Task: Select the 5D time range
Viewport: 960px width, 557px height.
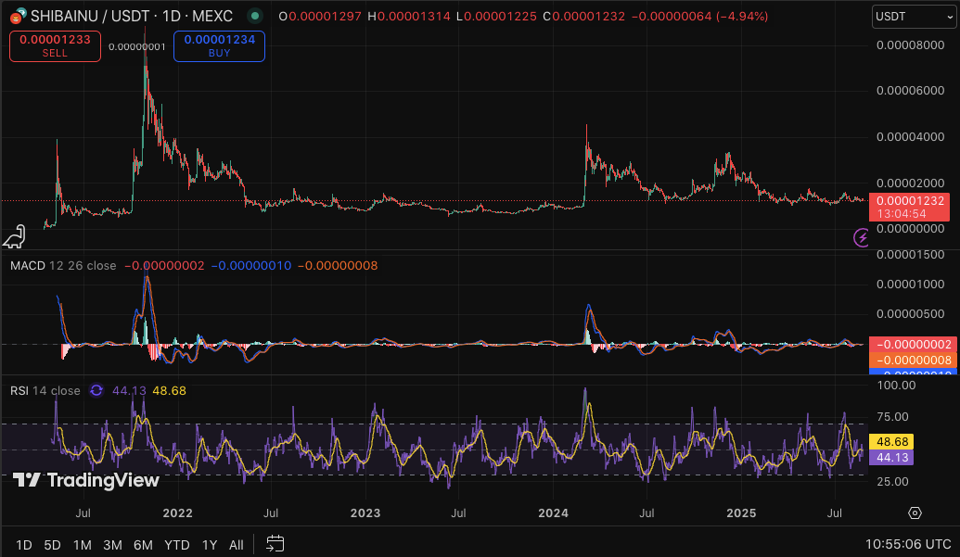Action: click(52, 544)
